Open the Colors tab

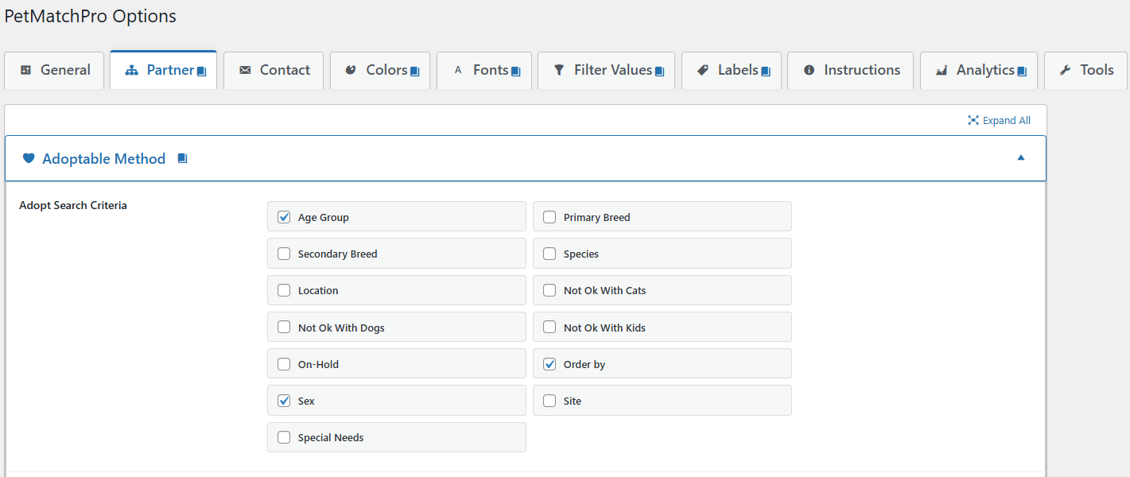[380, 71]
